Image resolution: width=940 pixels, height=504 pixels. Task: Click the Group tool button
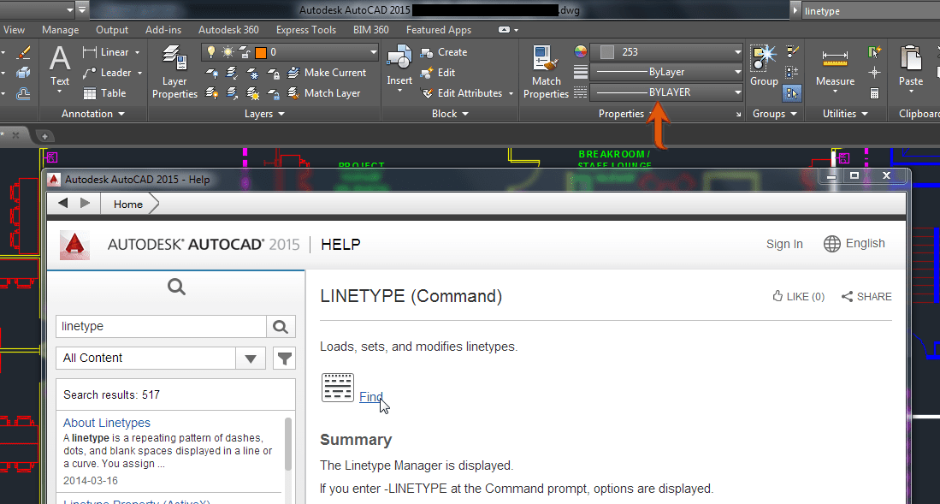pyautogui.click(x=764, y=66)
